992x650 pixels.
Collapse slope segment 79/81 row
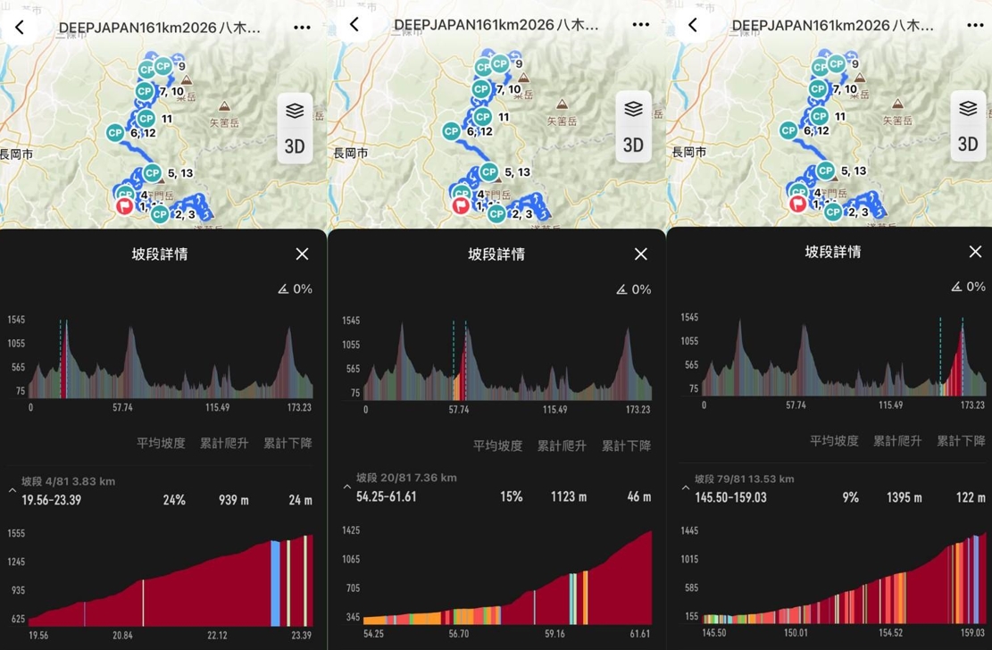click(x=685, y=488)
